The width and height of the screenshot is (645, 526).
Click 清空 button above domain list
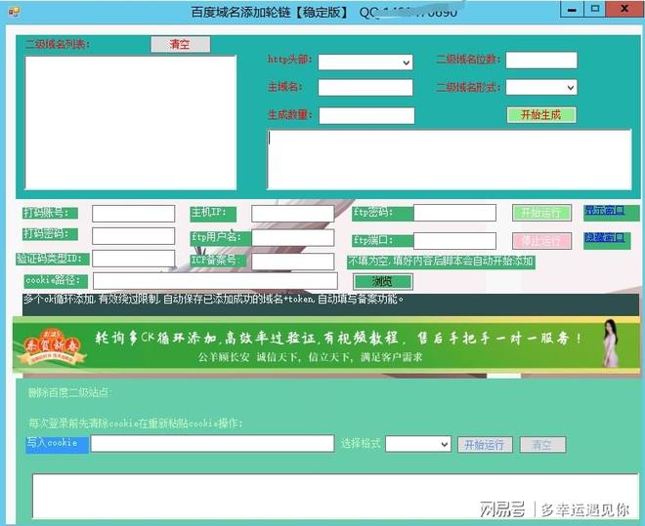click(x=181, y=44)
